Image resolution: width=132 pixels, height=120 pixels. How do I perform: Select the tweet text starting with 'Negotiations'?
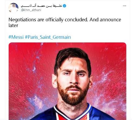65,23
